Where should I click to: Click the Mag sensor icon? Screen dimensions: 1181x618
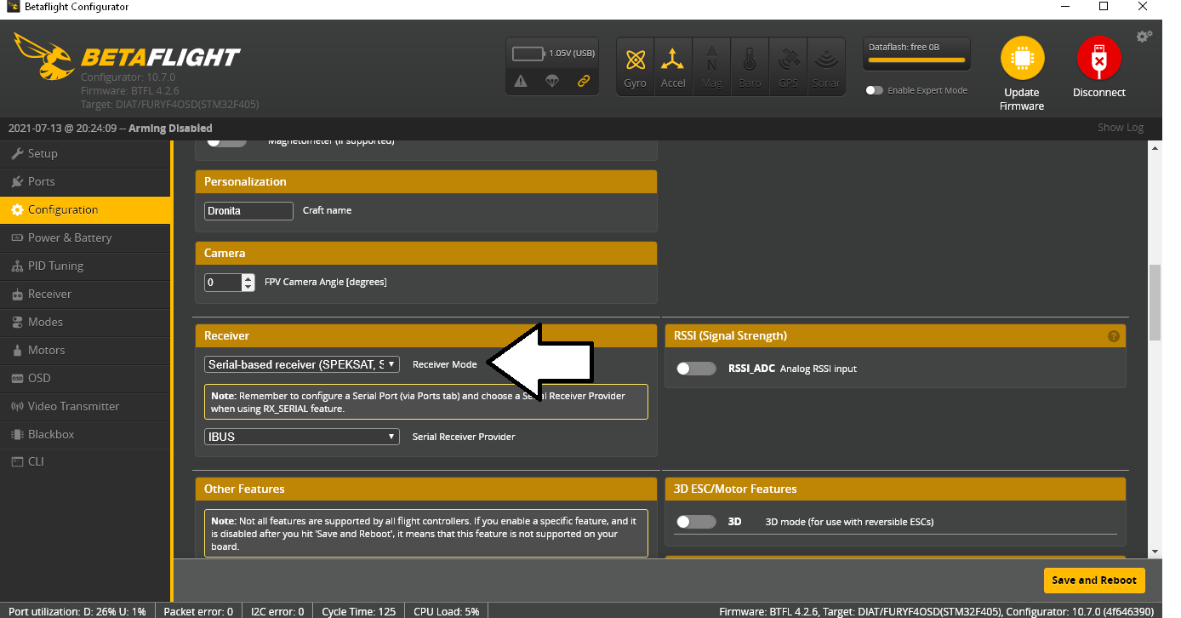tap(711, 66)
